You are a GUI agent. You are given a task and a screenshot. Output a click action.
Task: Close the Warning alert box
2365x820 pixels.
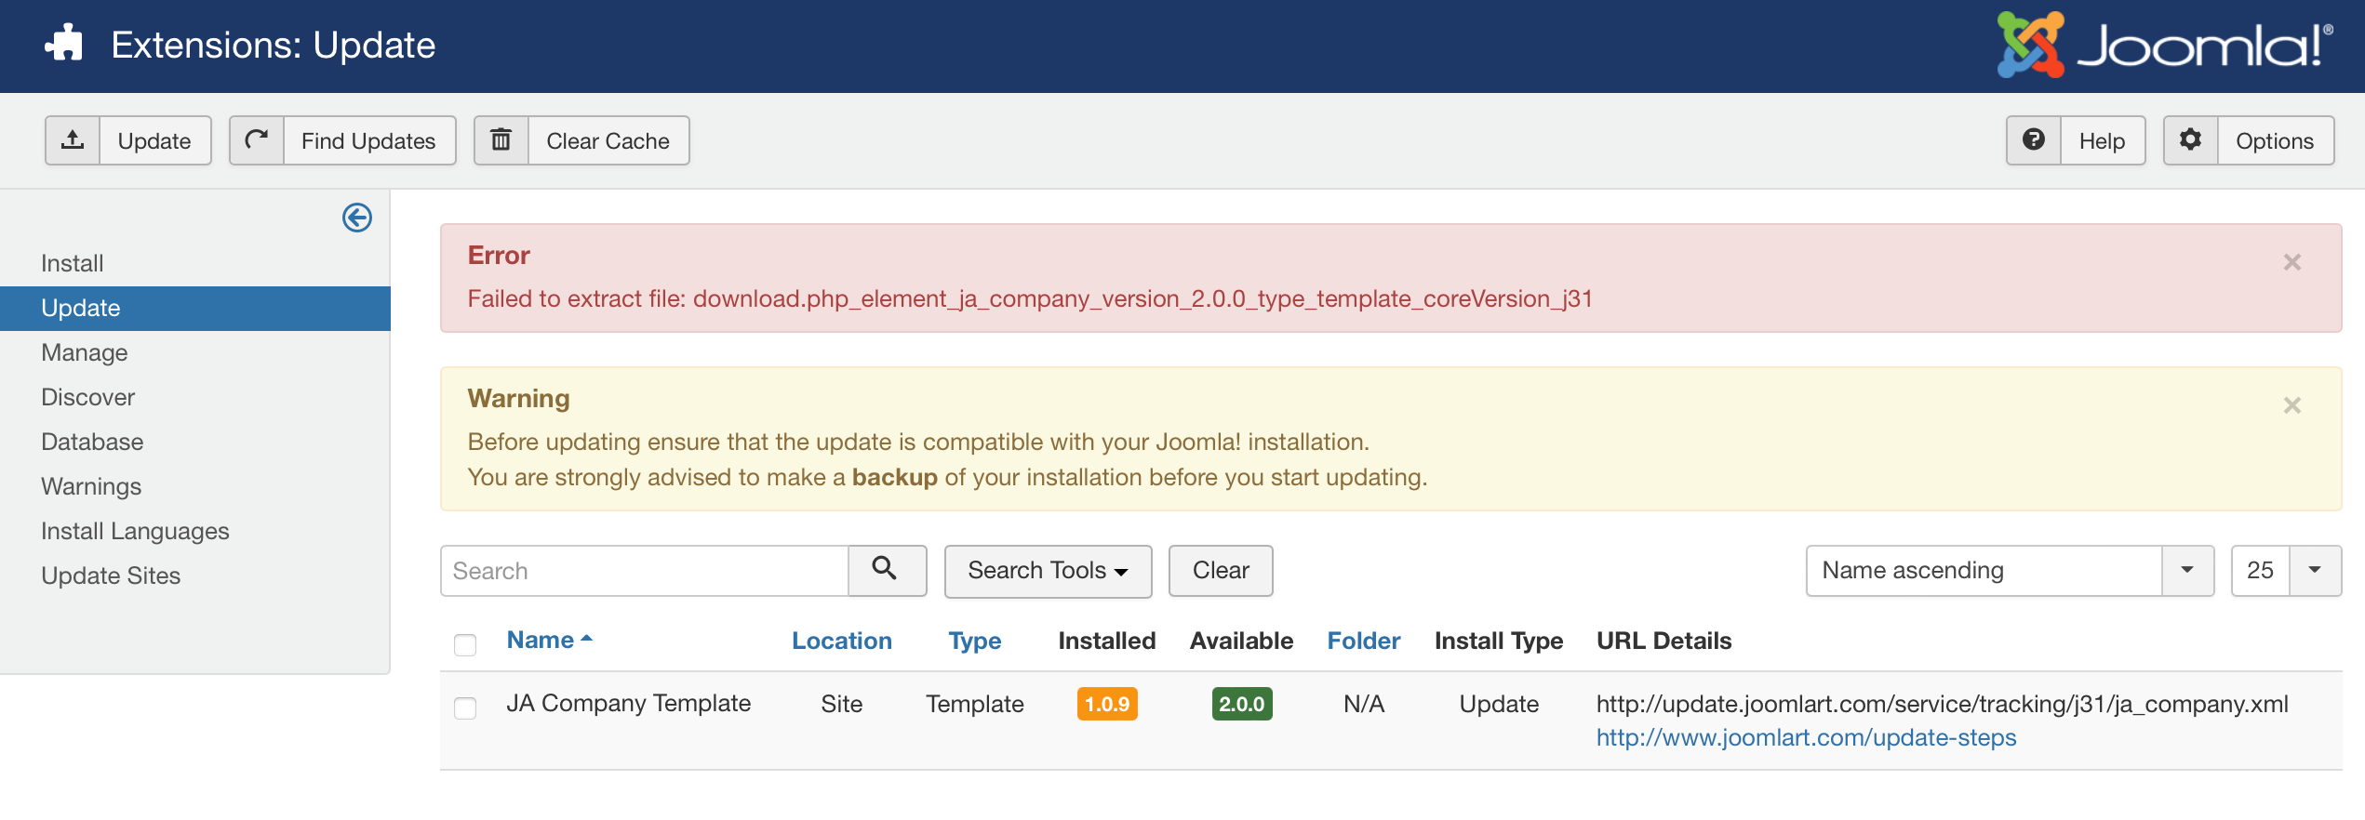coord(2292,405)
